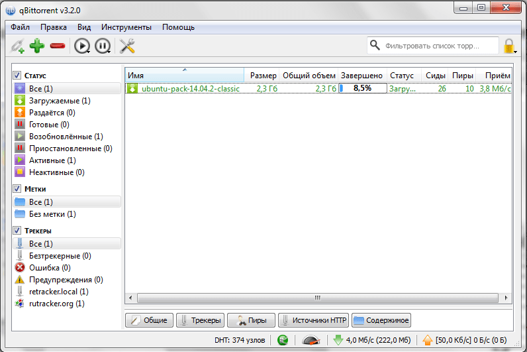Screen dimensions: 527x352
Task: Click the green plus add torrent icon
Action: point(37,46)
